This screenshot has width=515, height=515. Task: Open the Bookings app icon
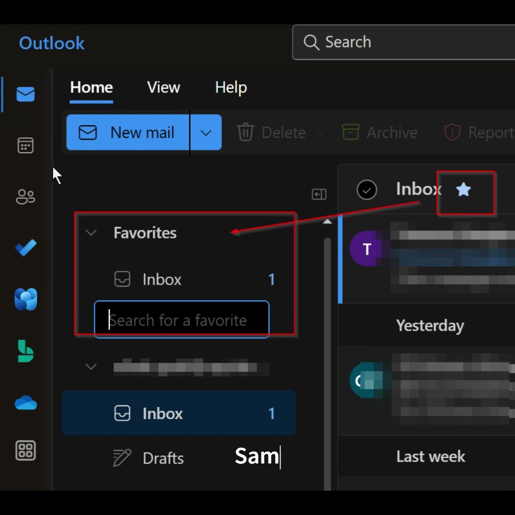pos(26,351)
